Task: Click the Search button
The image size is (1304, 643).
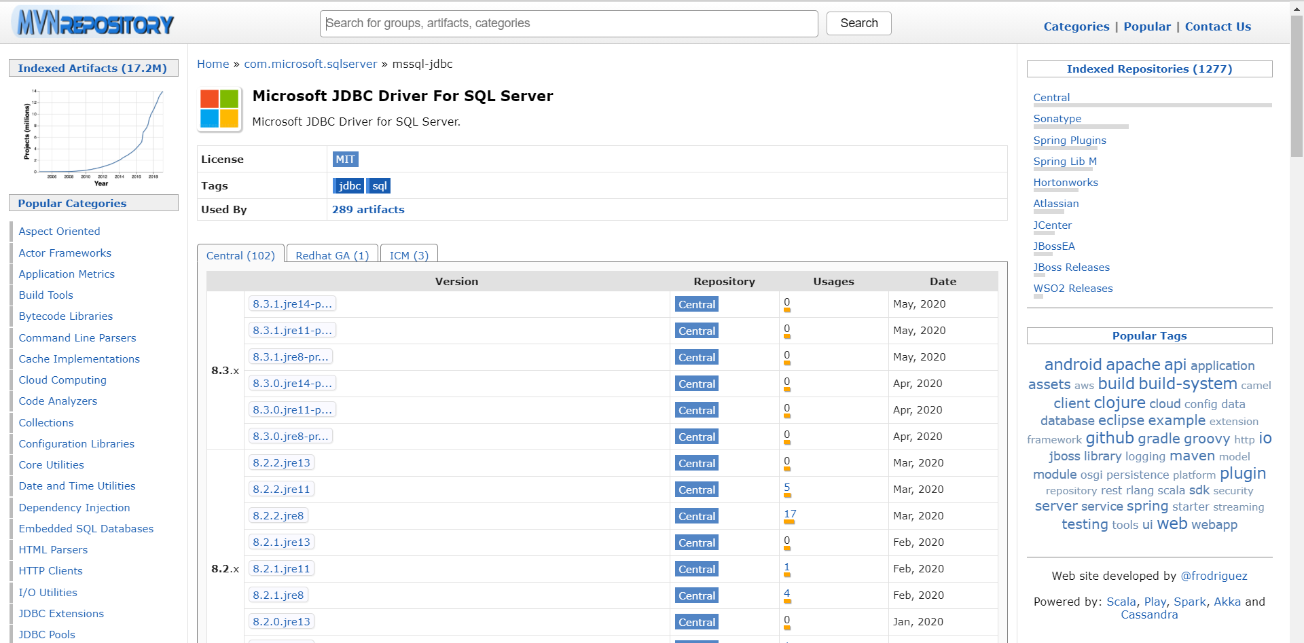Action: (858, 23)
